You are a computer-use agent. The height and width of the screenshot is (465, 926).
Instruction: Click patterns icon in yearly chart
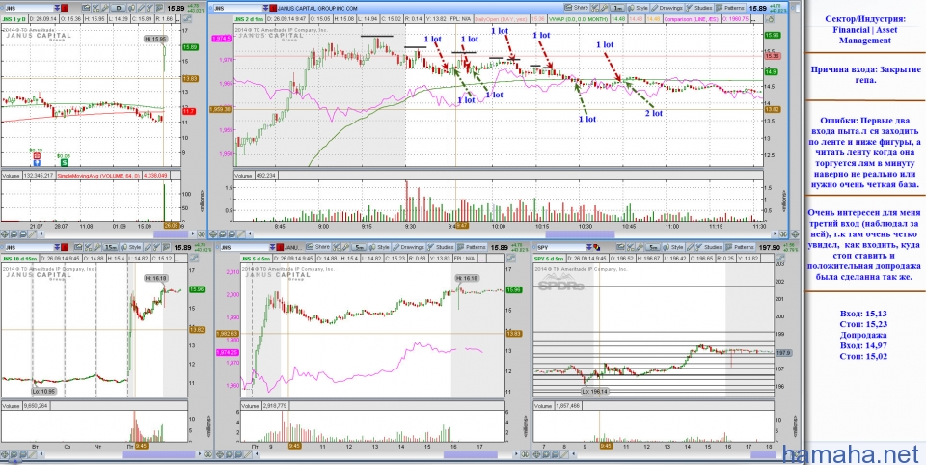159,8
